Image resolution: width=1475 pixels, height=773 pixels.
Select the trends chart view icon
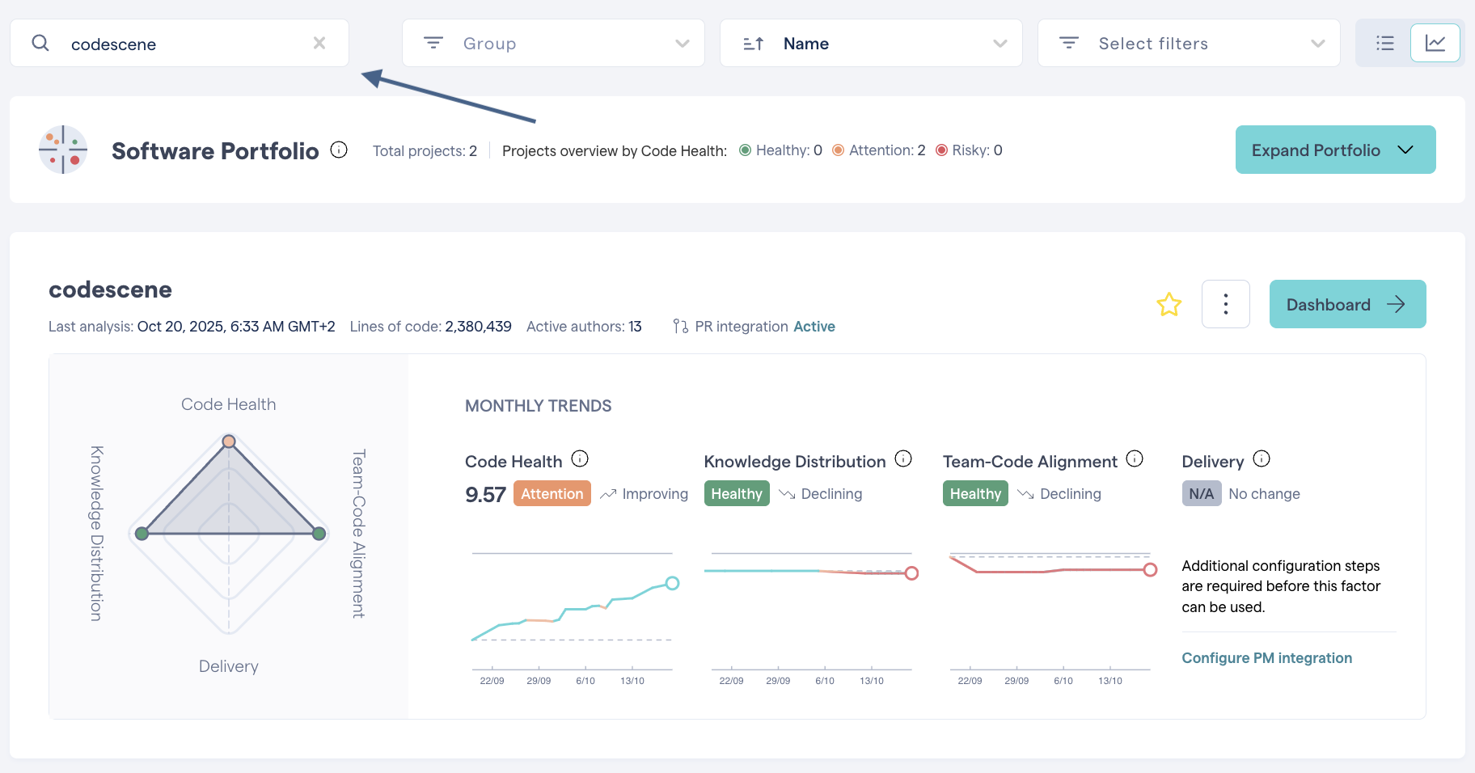pos(1436,43)
